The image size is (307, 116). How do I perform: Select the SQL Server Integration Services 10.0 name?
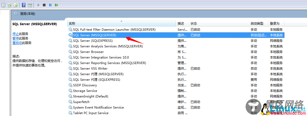[x=101, y=57]
